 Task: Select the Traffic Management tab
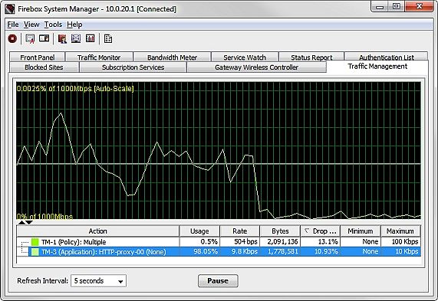click(377, 67)
